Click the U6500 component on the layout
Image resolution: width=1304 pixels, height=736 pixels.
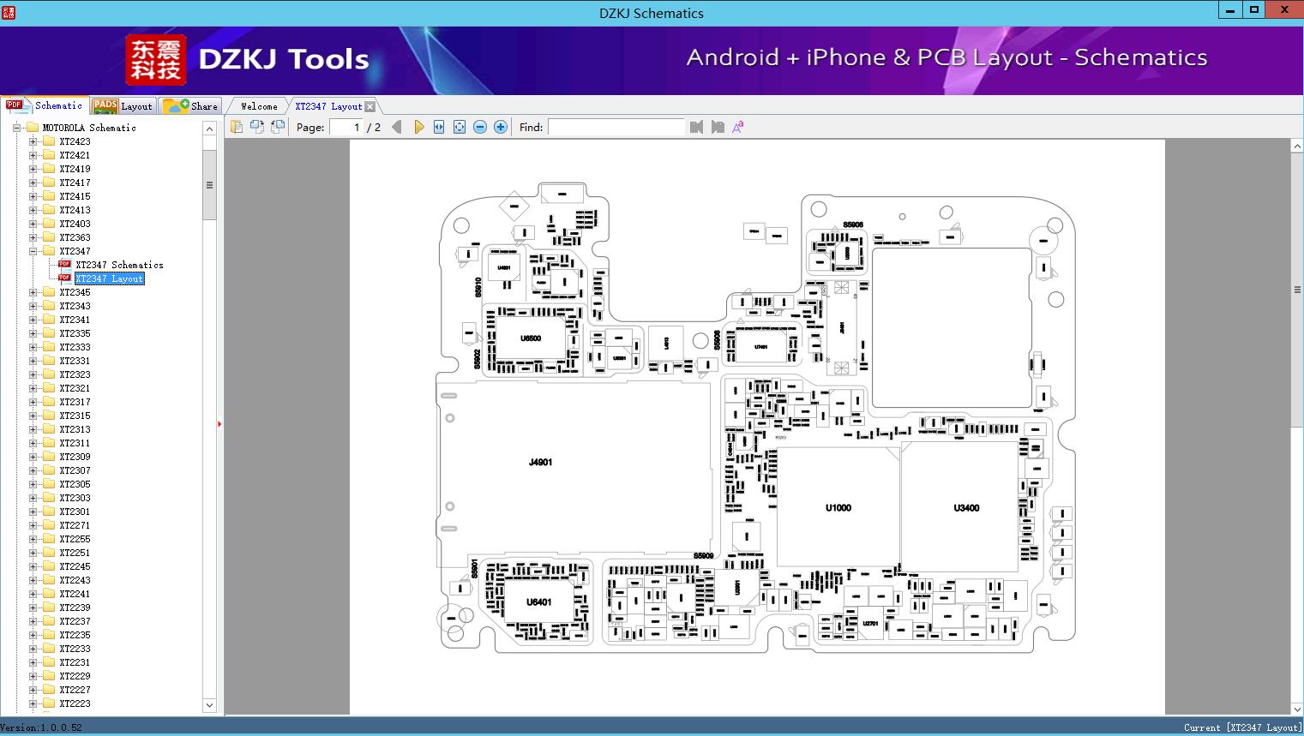point(531,338)
